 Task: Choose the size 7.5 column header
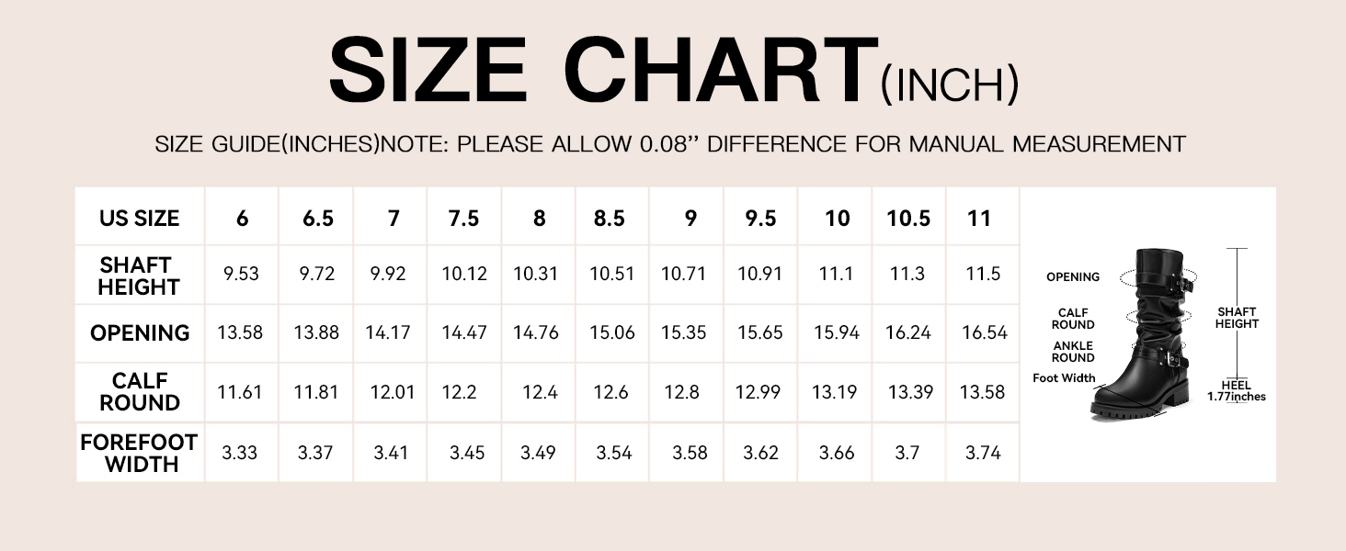click(x=463, y=219)
